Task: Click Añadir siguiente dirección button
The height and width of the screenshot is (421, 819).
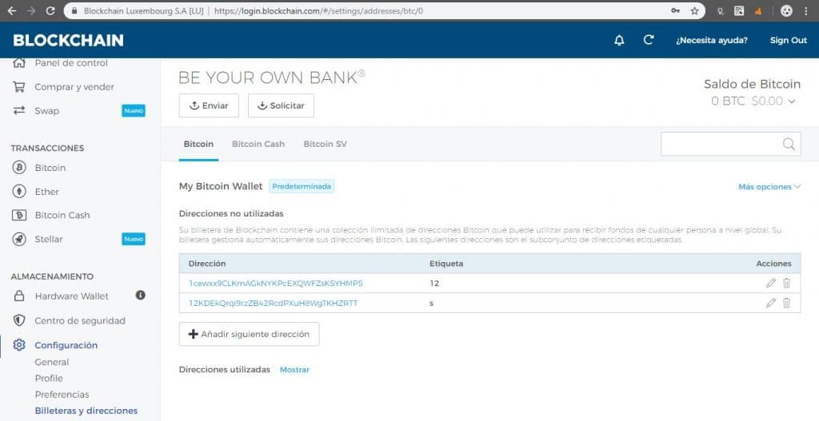Action: click(250, 334)
